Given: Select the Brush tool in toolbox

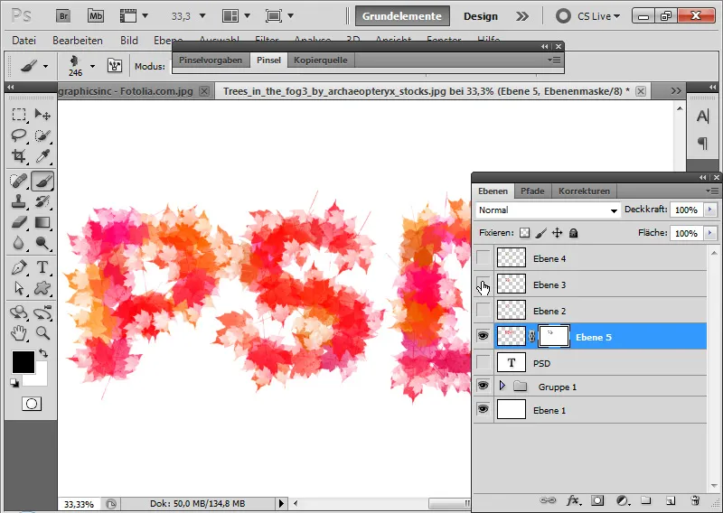Looking at the screenshot, I should click(42, 181).
